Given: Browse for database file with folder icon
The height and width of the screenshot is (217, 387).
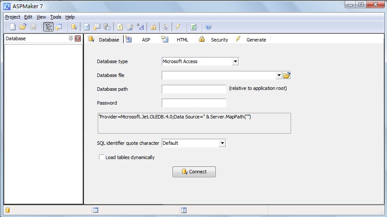Looking at the screenshot, I should (x=287, y=75).
